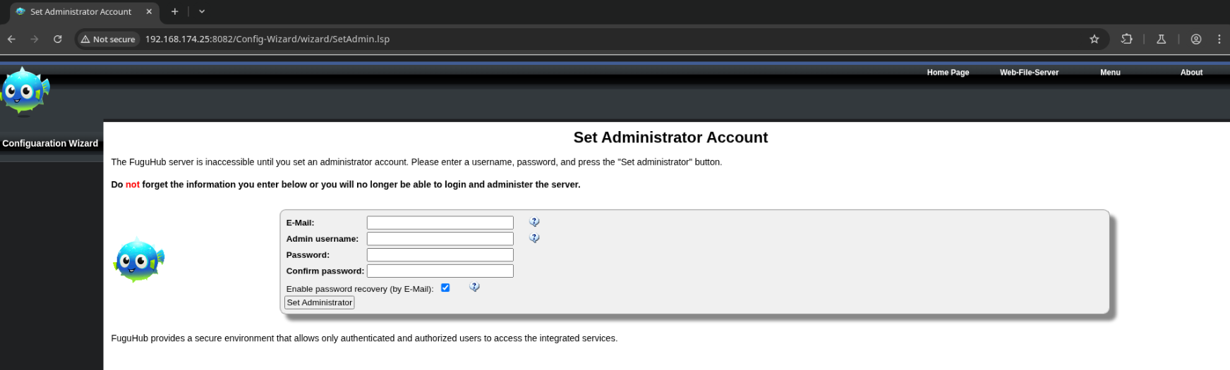Go forward to next page

tap(35, 39)
